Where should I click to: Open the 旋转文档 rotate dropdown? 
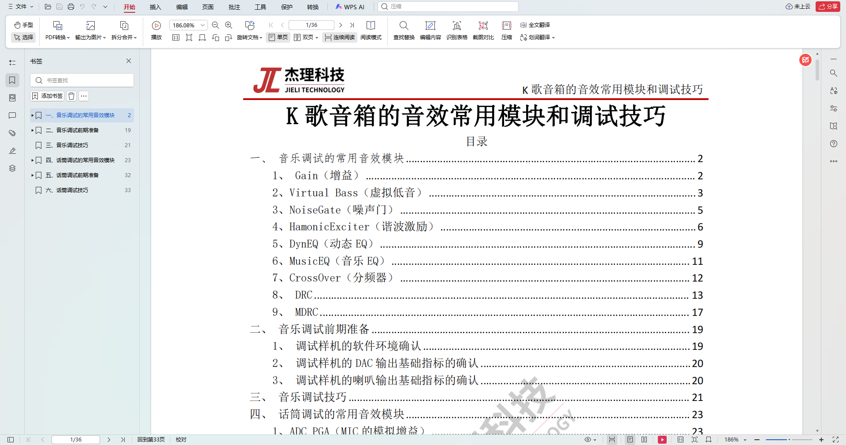pos(249,37)
